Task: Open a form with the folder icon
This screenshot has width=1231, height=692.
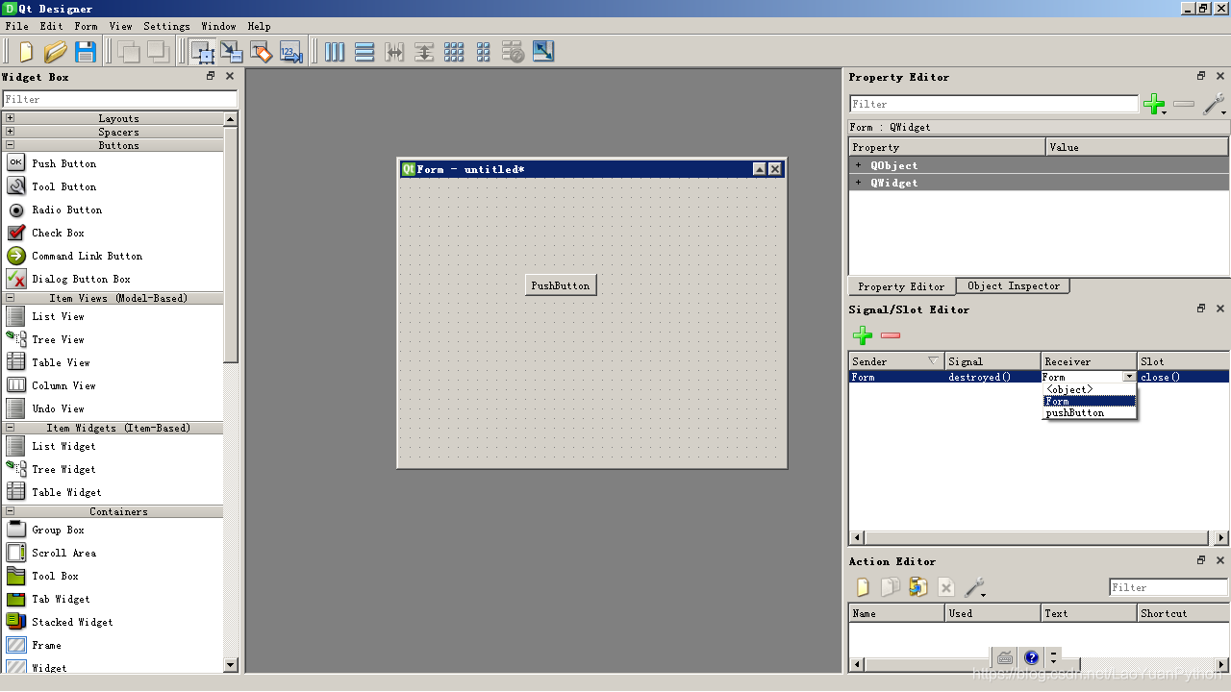Action: (55, 52)
